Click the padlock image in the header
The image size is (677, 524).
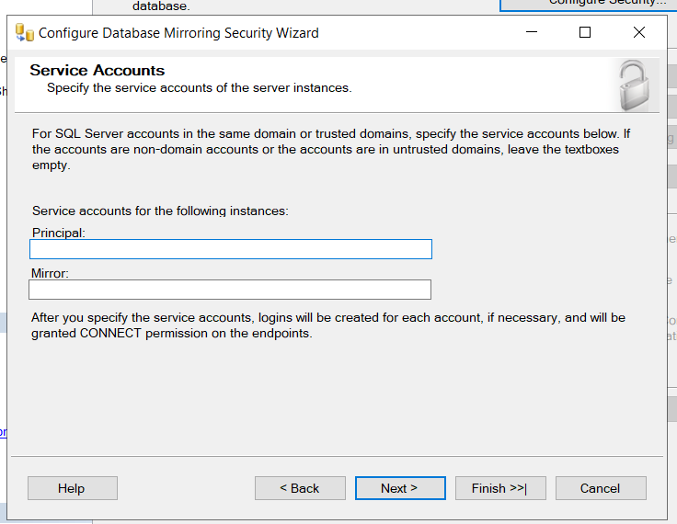[x=634, y=85]
